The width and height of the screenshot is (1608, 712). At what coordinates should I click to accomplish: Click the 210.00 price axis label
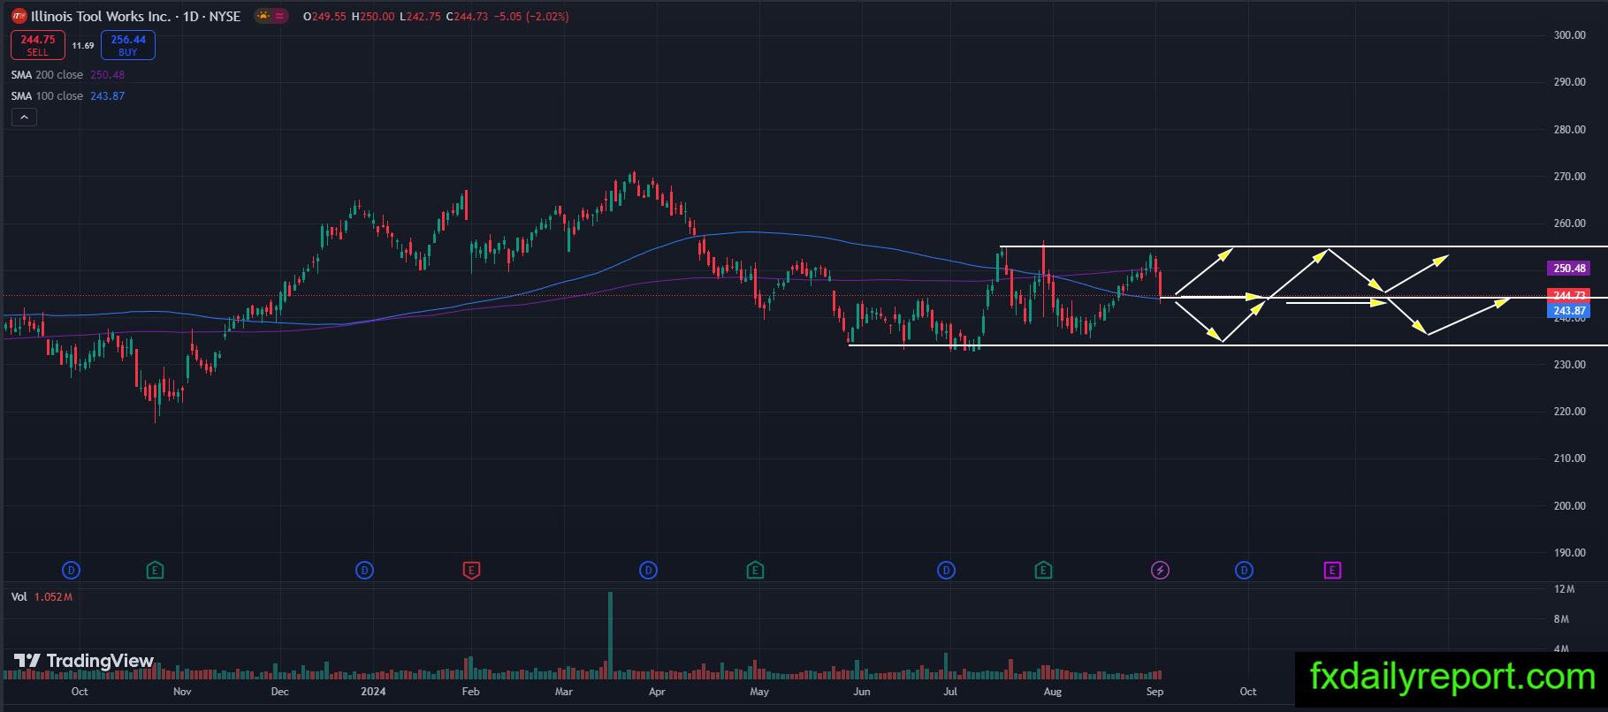(x=1569, y=458)
